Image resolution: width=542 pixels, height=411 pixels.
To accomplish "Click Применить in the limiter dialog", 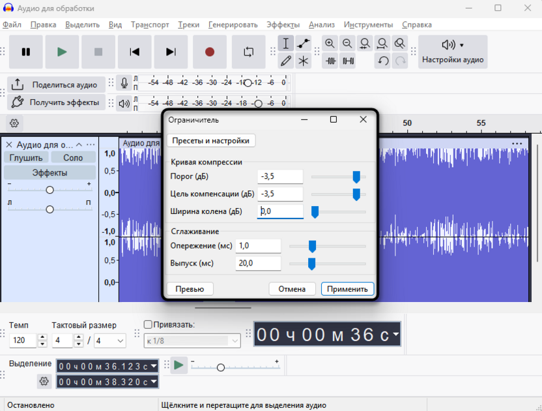I will coord(347,288).
